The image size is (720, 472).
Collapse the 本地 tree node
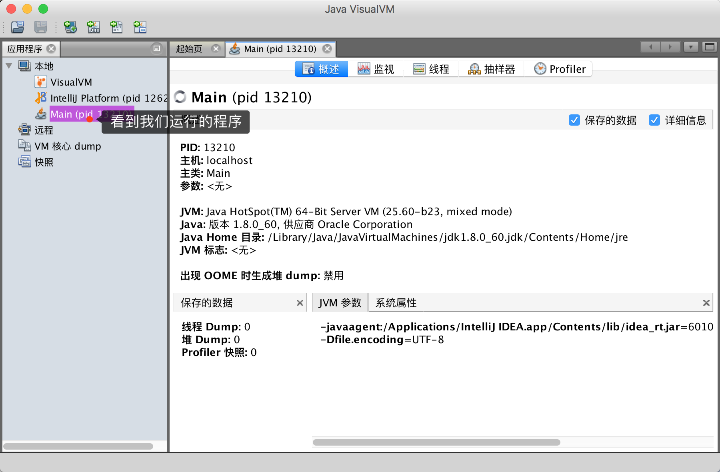coord(9,66)
